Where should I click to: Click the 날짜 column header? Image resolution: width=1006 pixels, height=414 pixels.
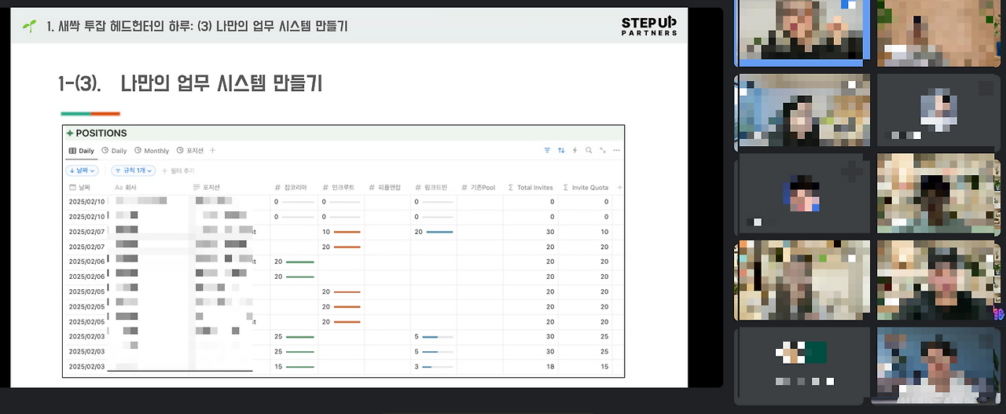80,188
